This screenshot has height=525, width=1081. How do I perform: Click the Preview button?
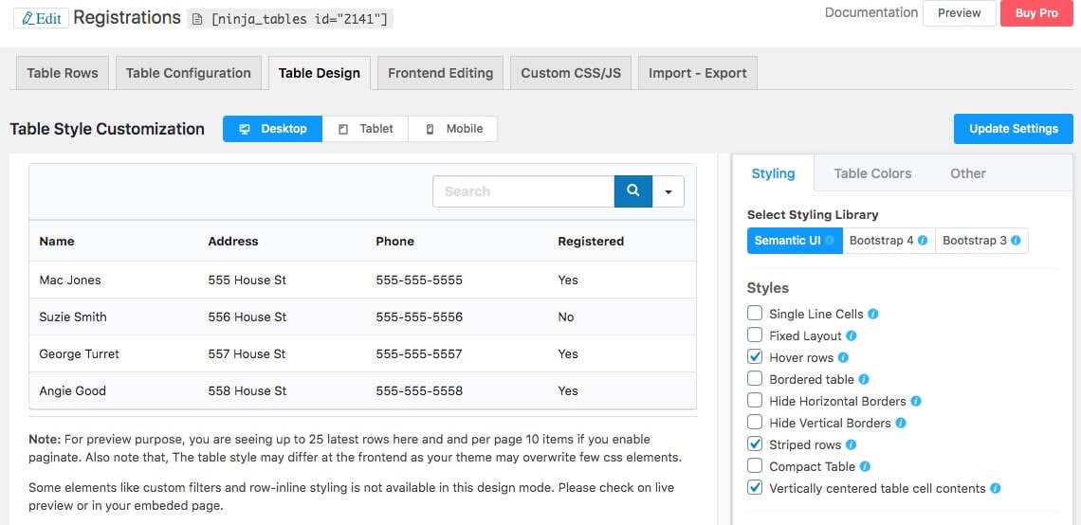(959, 13)
